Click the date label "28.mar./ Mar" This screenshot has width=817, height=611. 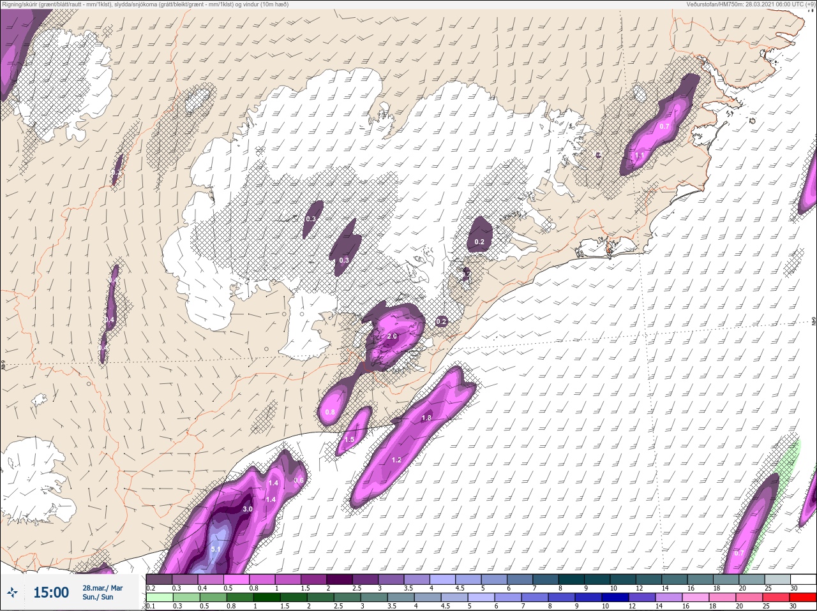(x=103, y=588)
